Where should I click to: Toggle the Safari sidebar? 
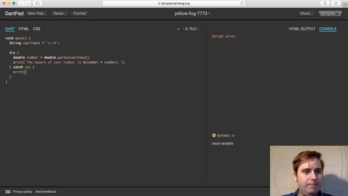tap(38, 3)
